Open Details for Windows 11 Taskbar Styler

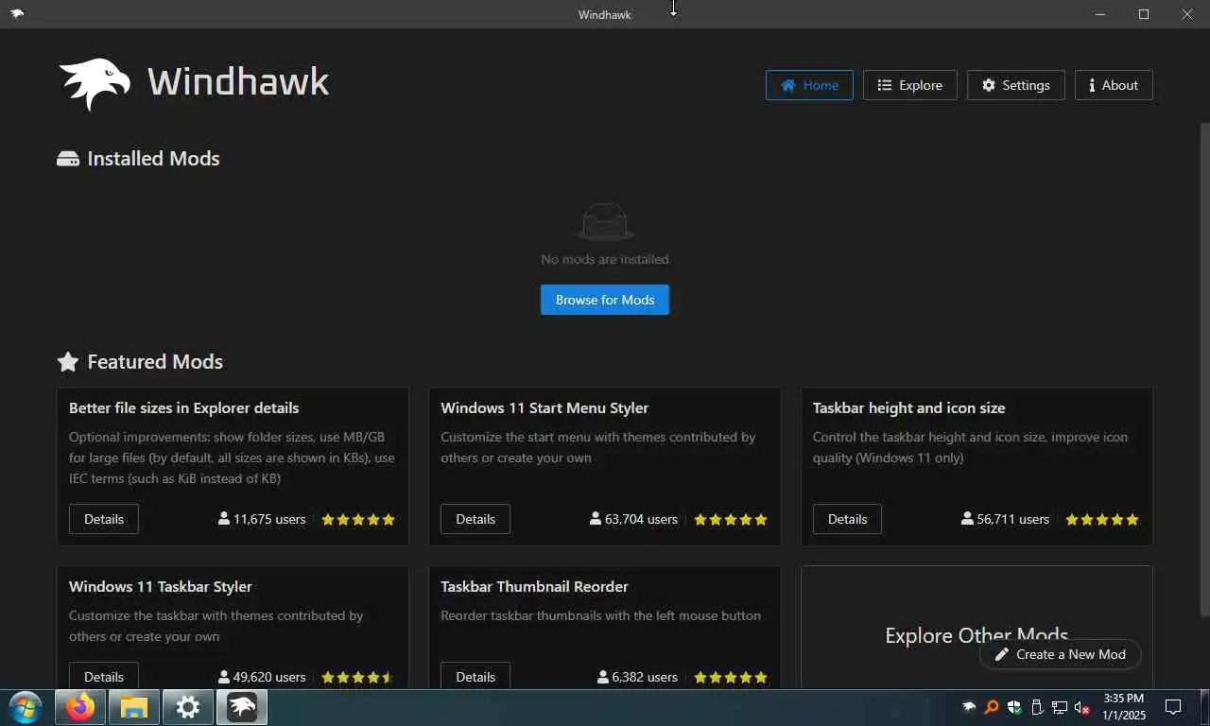[104, 676]
